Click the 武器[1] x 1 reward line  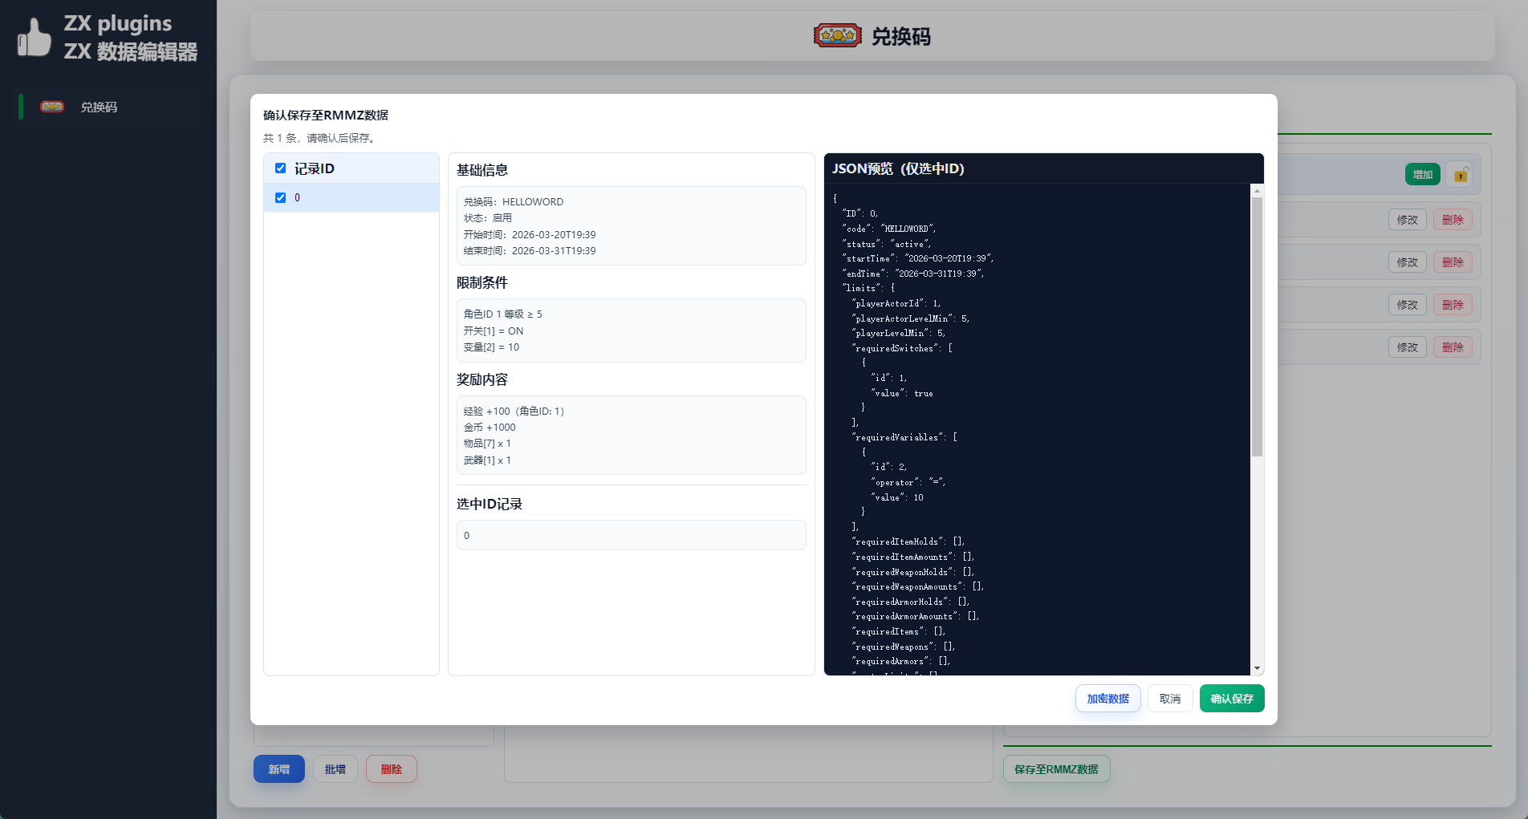point(487,460)
